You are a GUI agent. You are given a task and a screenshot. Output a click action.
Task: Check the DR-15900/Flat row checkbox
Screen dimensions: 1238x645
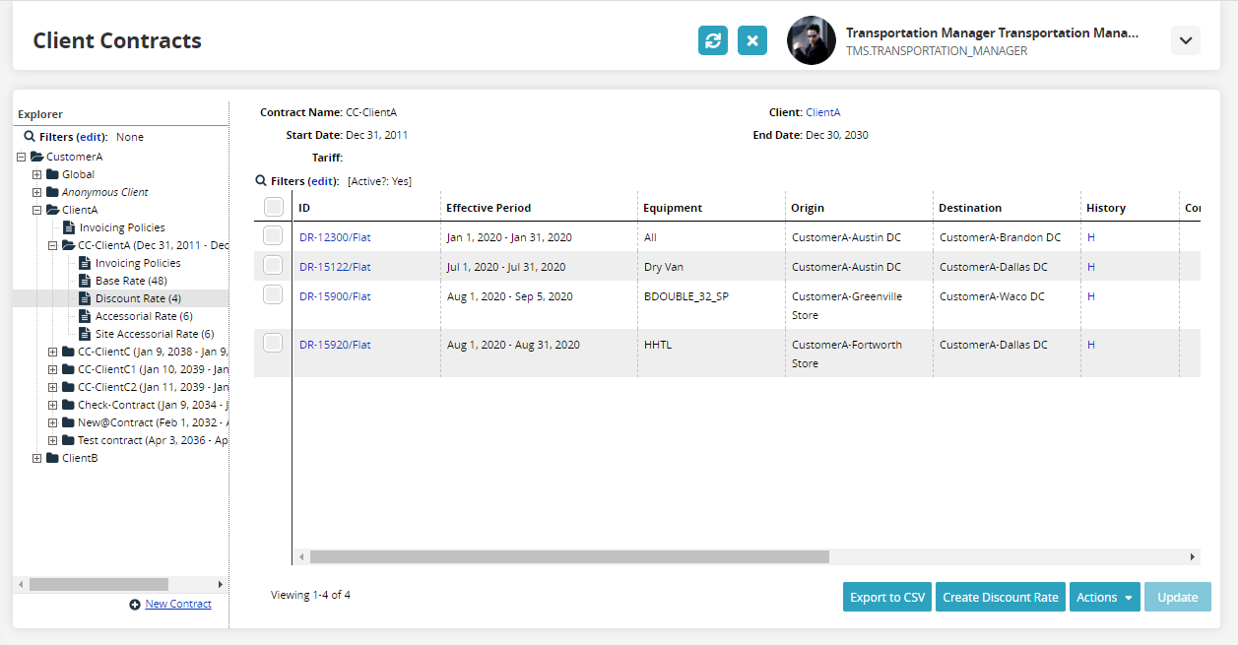[273, 294]
